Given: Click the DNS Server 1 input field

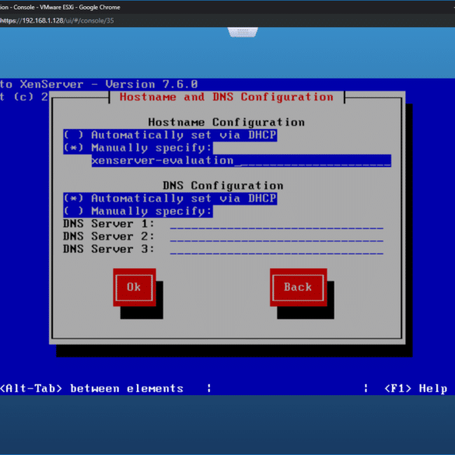Looking at the screenshot, I should click(x=277, y=224).
